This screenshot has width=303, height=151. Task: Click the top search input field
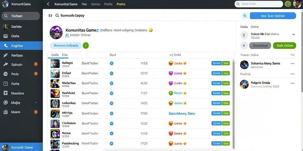pos(259,4)
